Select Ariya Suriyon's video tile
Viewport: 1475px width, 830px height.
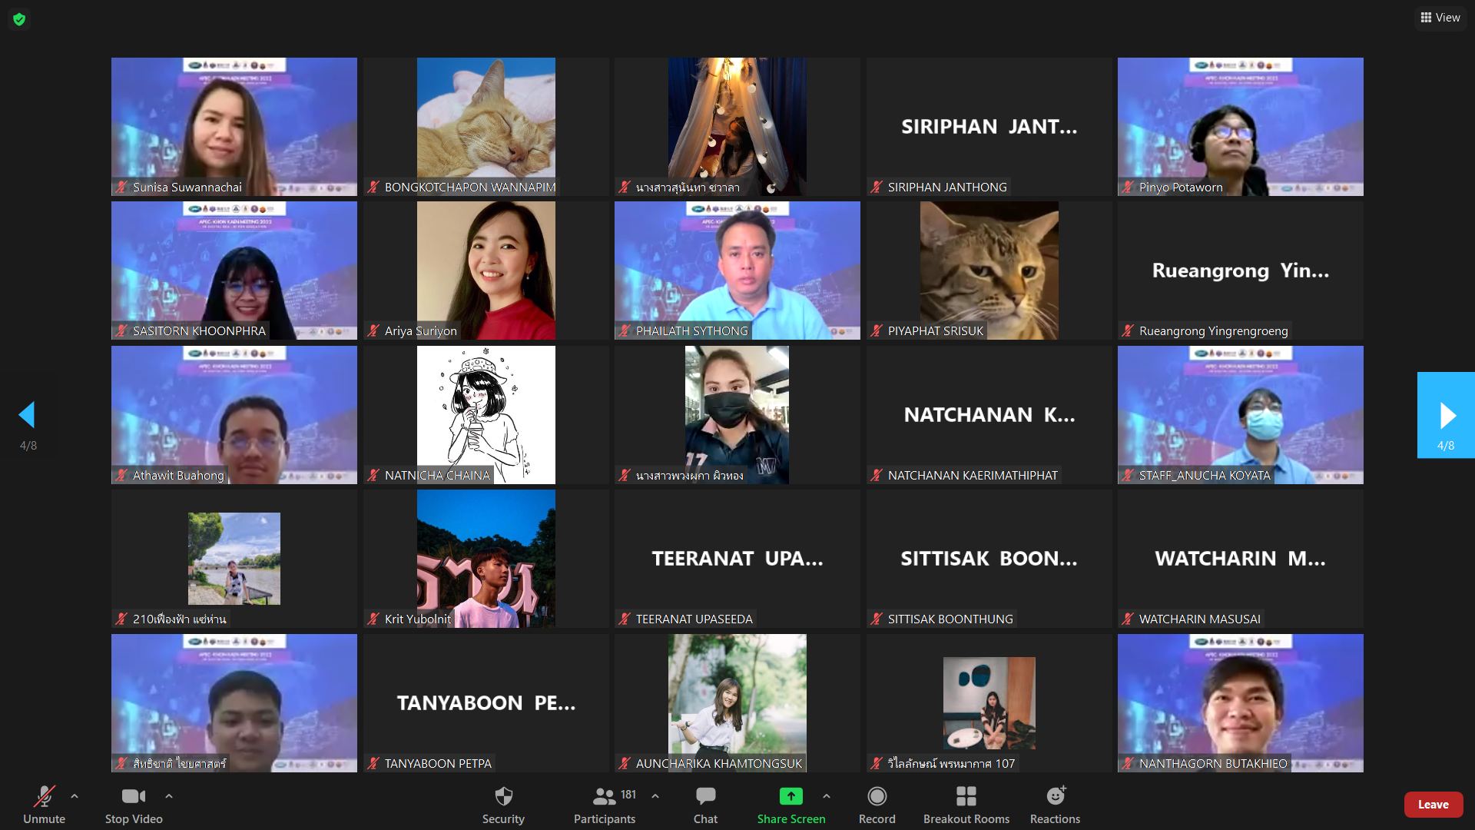point(486,270)
